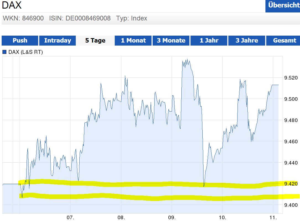Show the 3 Monate chart
The height and width of the screenshot is (222, 300).
[x=171, y=41]
